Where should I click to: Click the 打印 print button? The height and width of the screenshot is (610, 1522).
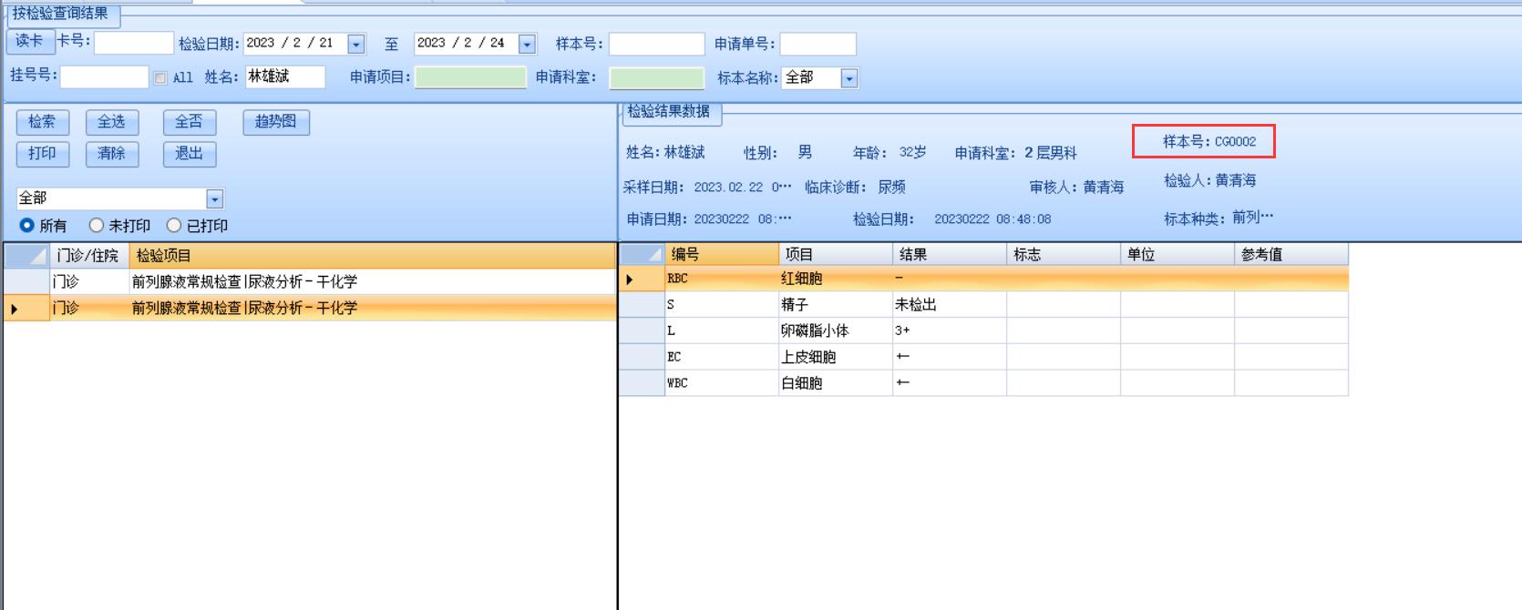(x=42, y=154)
